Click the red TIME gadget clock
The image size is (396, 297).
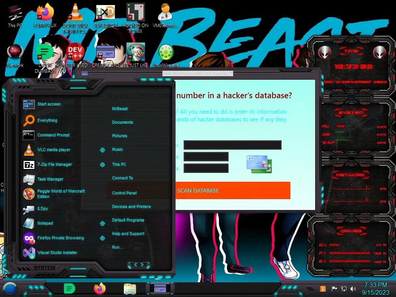click(x=353, y=67)
